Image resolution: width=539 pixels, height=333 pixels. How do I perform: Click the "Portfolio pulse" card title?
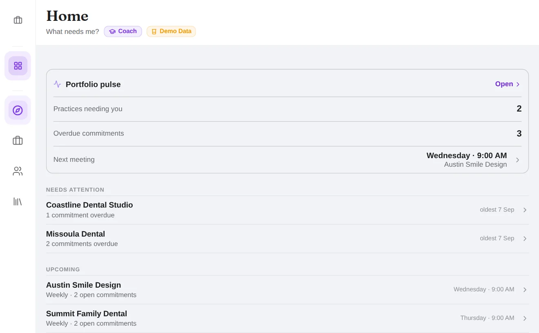(93, 85)
